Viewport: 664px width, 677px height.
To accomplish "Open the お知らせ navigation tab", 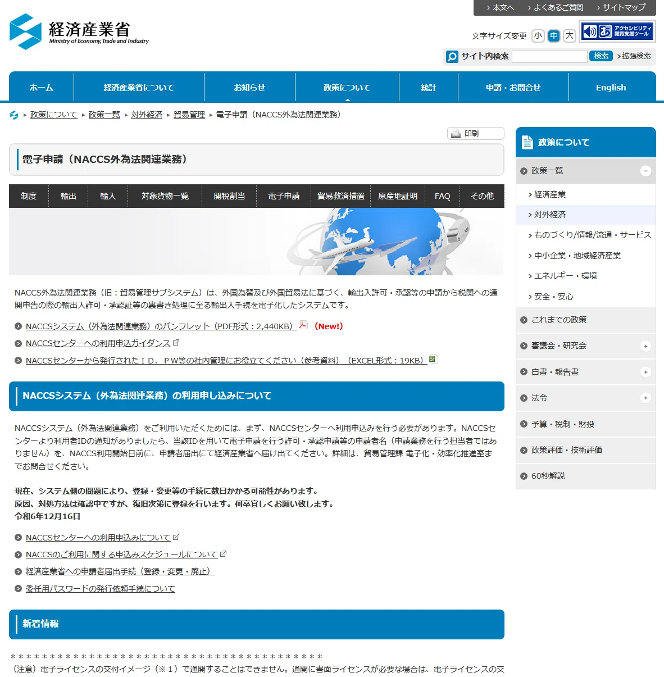I will pos(249,87).
